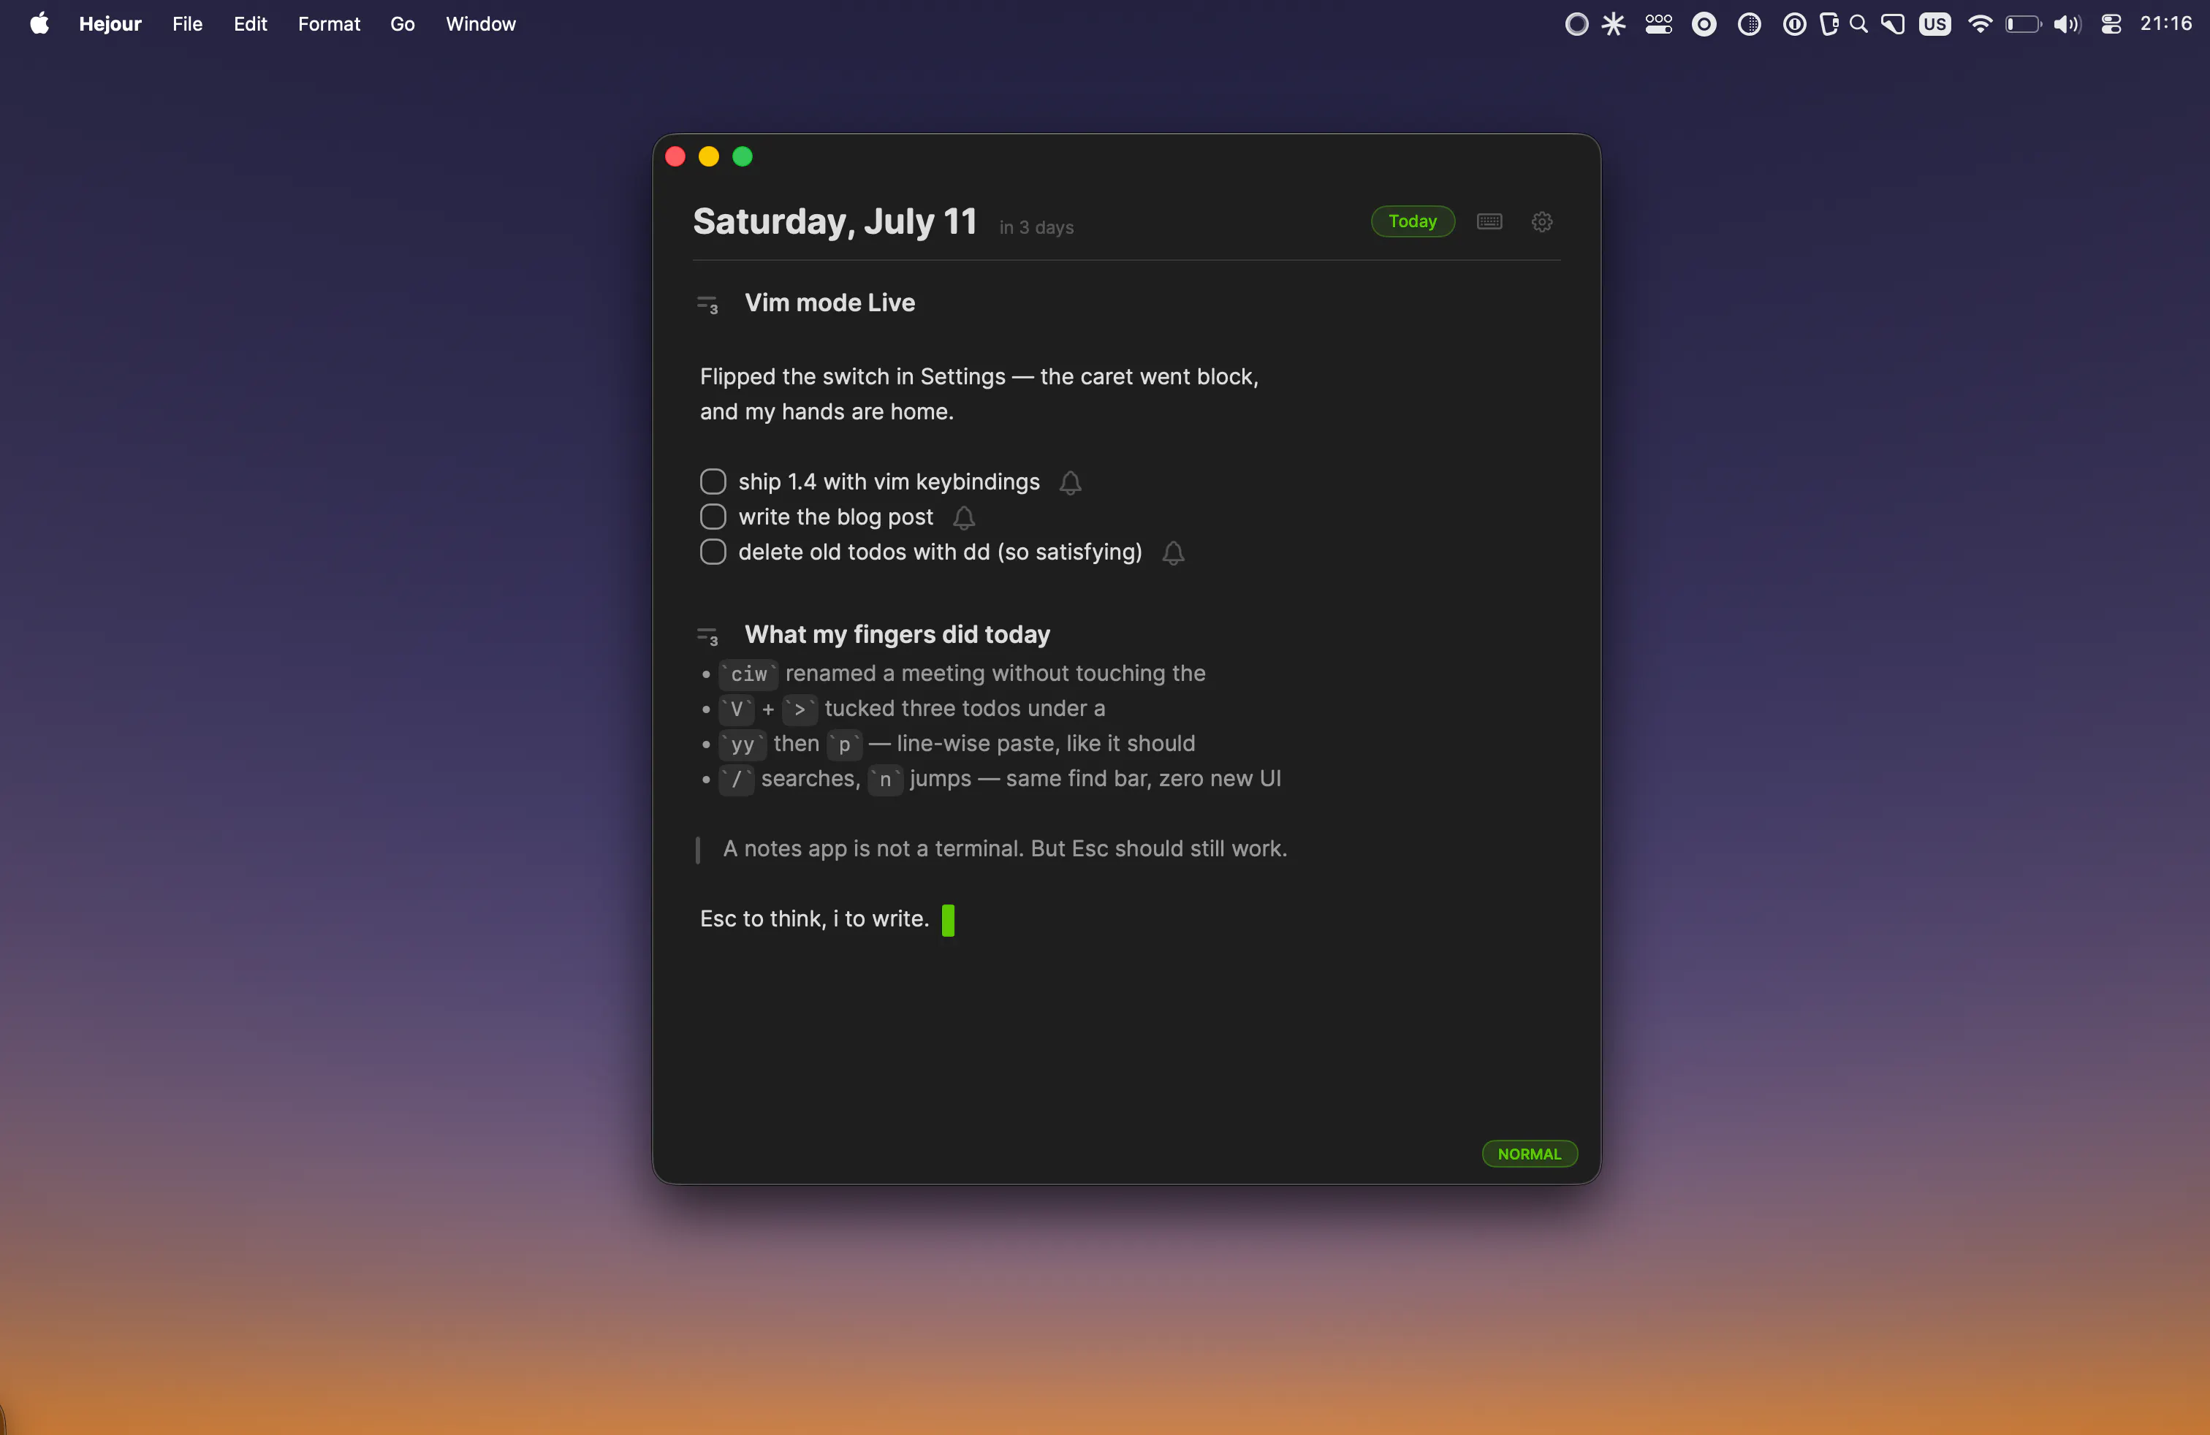The image size is (2210, 1435).
Task: Close the Hejour window
Action: pyautogui.click(x=675, y=157)
